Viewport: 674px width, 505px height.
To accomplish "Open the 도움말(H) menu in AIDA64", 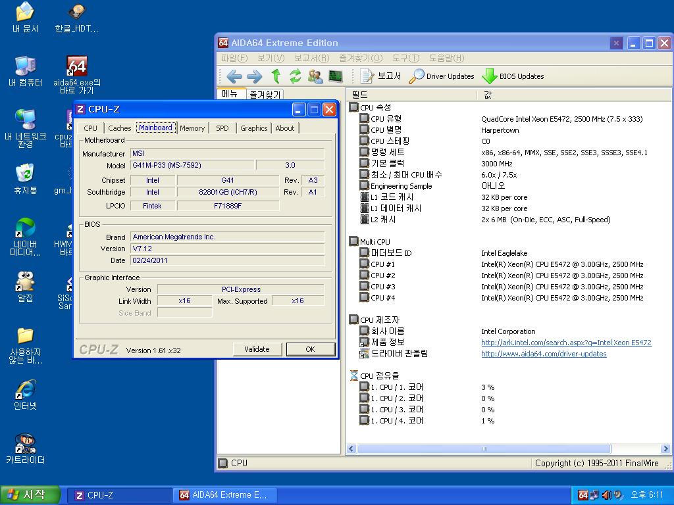I will point(447,58).
